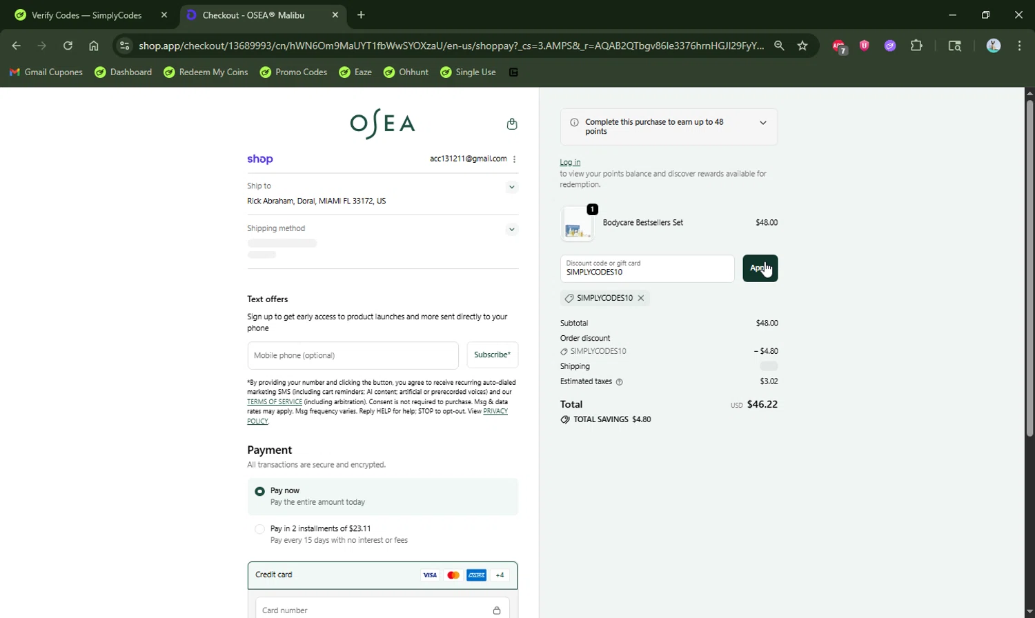
Task: Click the Log in link
Action: tap(570, 163)
